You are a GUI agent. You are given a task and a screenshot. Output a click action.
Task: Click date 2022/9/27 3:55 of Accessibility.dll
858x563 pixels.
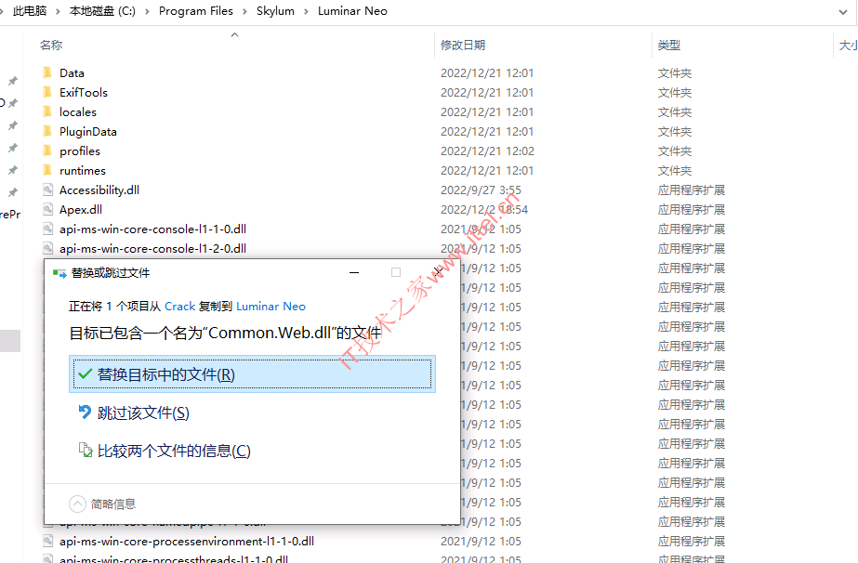tap(481, 190)
